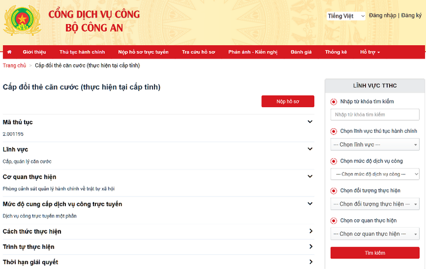Collapse the Cơ quan thực hiện section
The height and width of the screenshot is (269, 426).
tap(310, 176)
